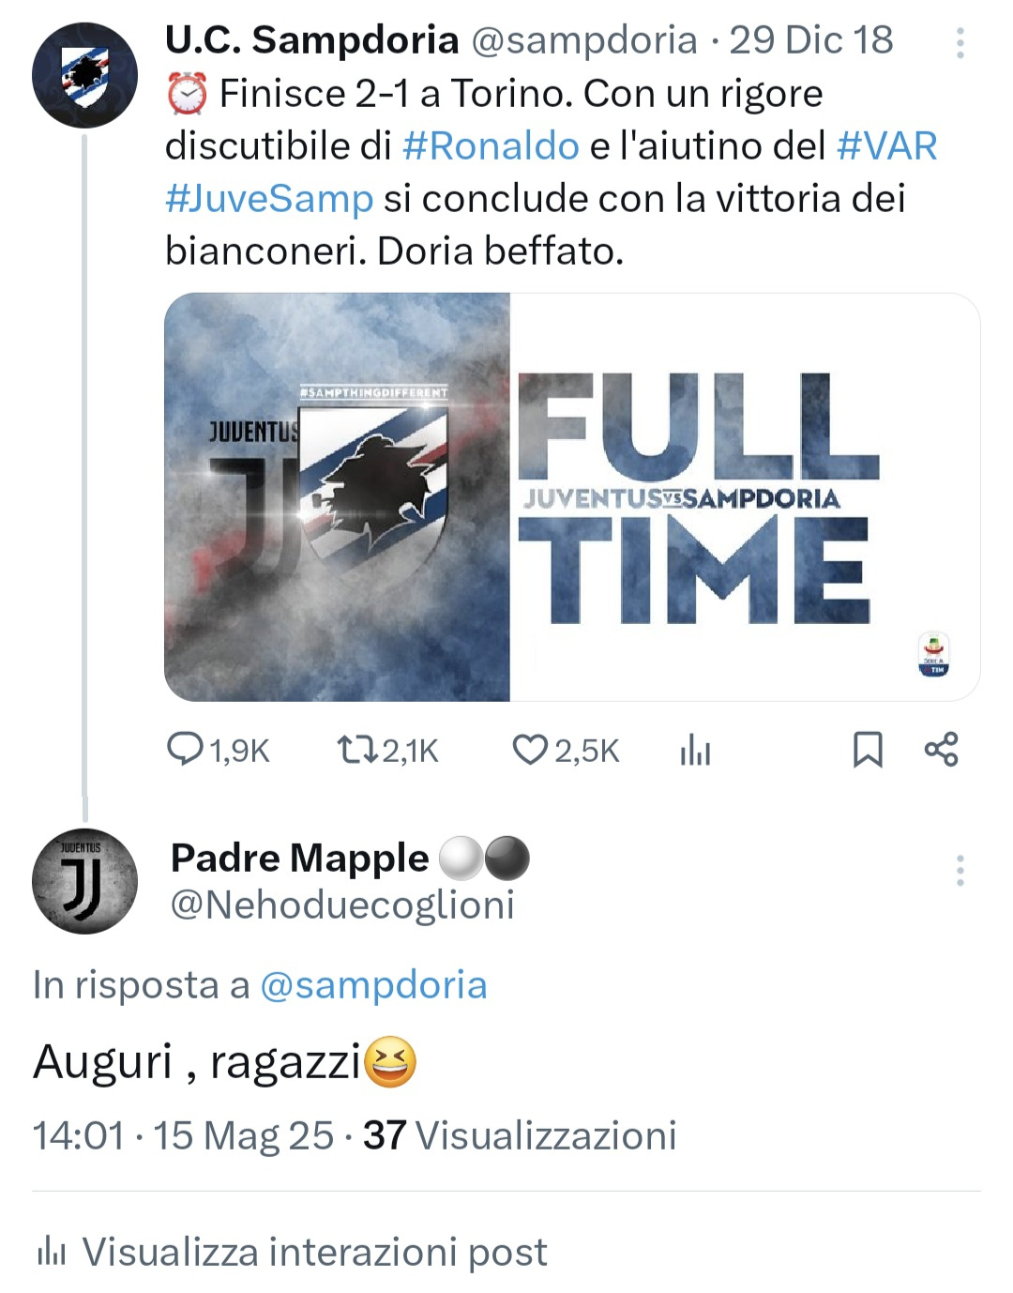Open the #JuveSamp hashtag

(269, 199)
